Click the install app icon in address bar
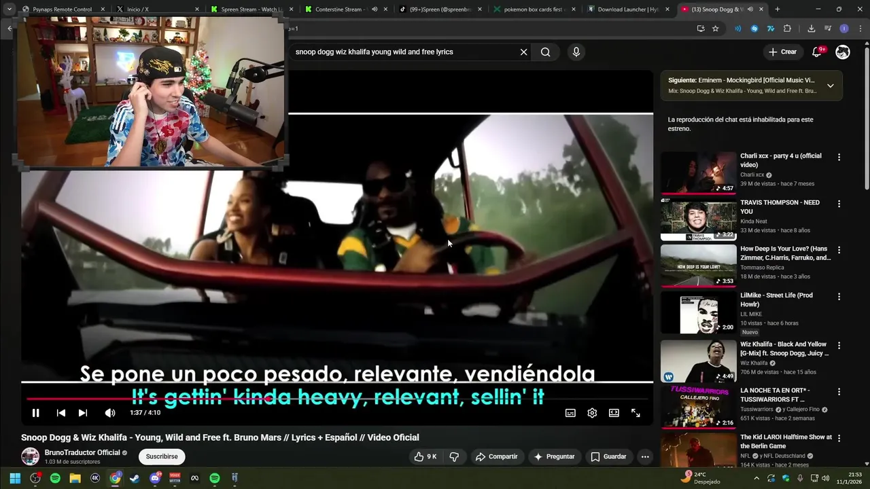This screenshot has width=870, height=489. pyautogui.click(x=701, y=29)
